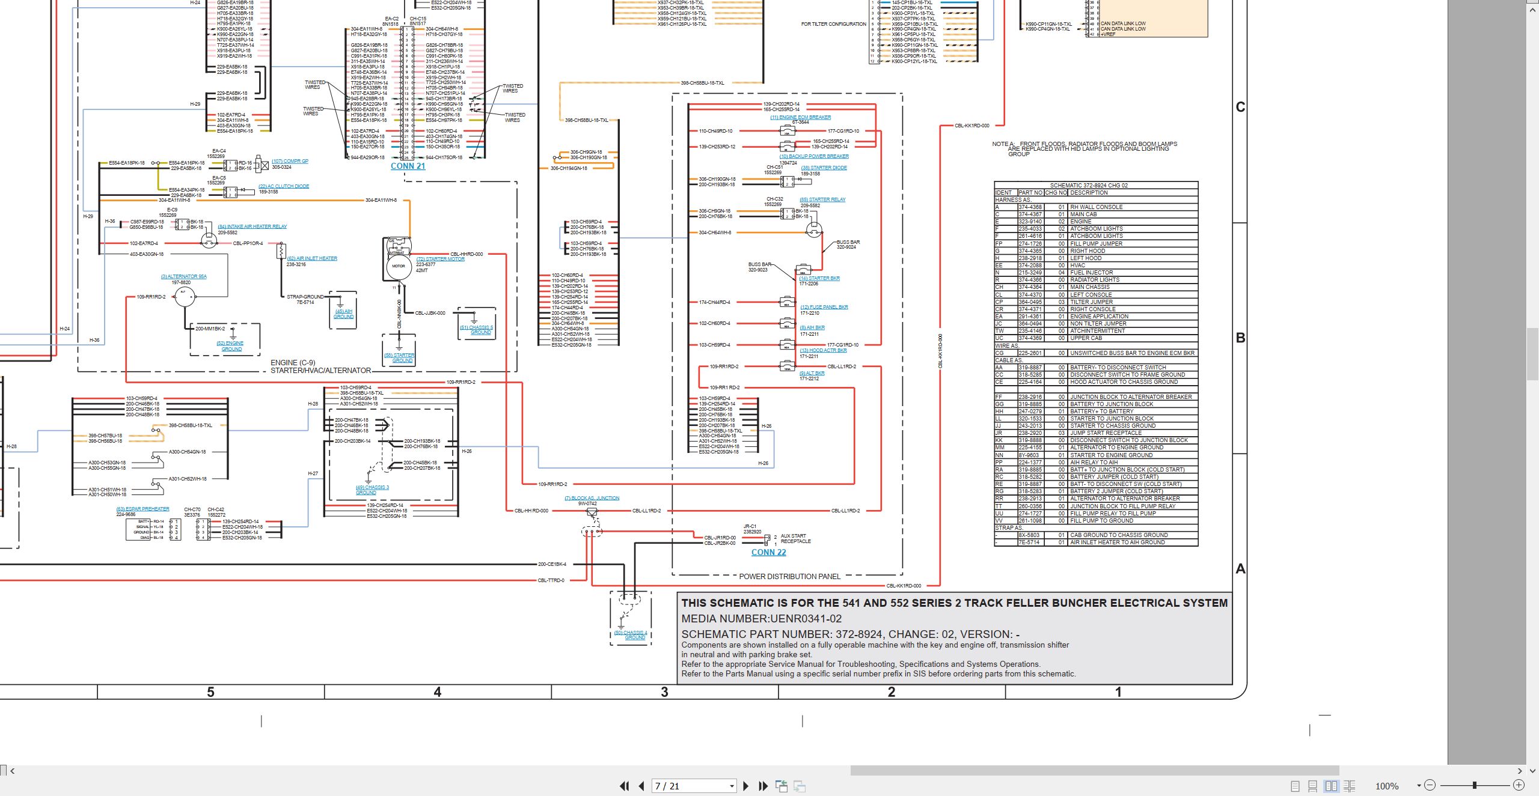Screen dimensions: 1539x796
Task: Select the continuous facing layout
Action: click(x=1350, y=786)
